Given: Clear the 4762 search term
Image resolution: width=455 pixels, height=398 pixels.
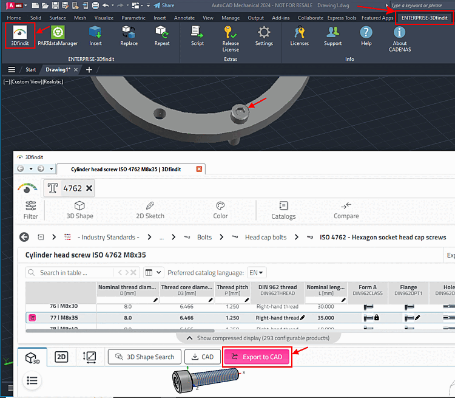Looking at the screenshot, I should pos(89,188).
